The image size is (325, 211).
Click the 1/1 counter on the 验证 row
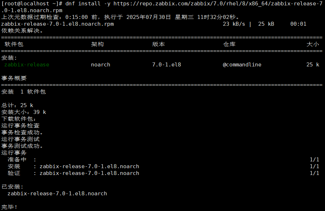pos(314,173)
